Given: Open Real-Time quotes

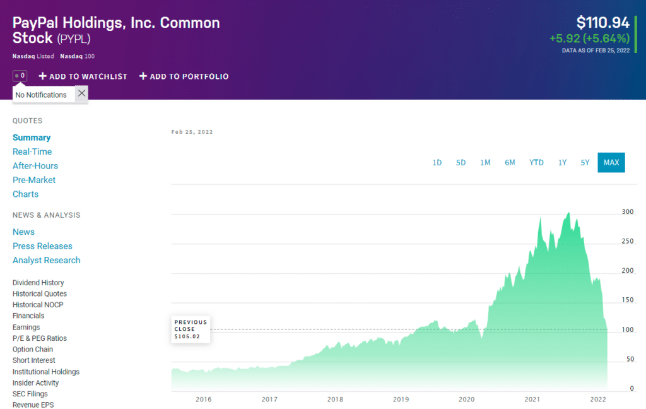Looking at the screenshot, I should 32,151.
